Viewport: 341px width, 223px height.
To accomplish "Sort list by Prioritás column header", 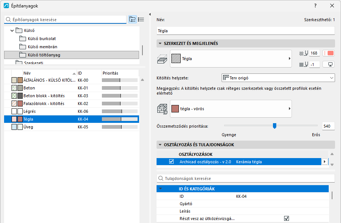I will (120, 73).
